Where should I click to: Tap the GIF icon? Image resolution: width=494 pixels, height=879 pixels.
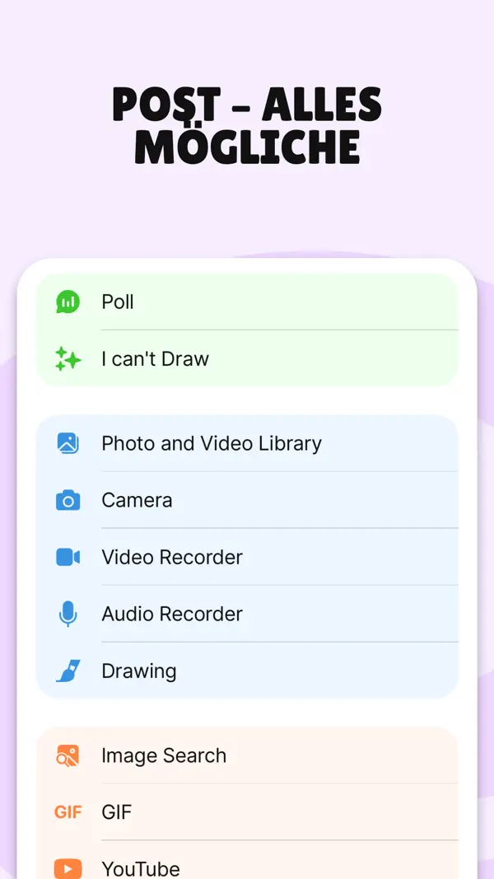pos(68,812)
